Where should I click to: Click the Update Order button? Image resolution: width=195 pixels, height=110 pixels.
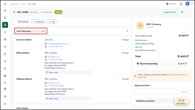[170, 12]
